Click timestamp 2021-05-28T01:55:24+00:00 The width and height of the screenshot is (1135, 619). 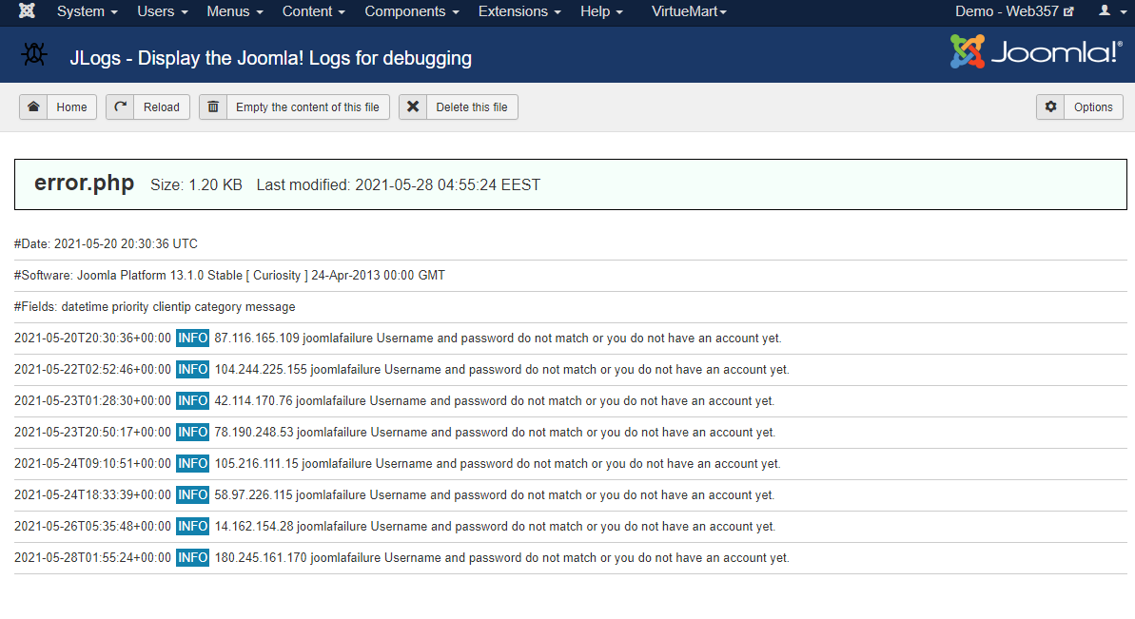(x=92, y=558)
